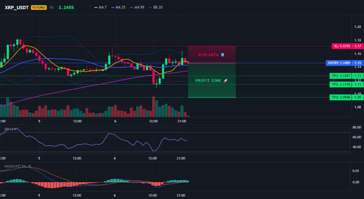Image resolution: width=364 pixels, height=199 pixels.
Task: Click the RISK AREA label
Action: pyautogui.click(x=208, y=55)
